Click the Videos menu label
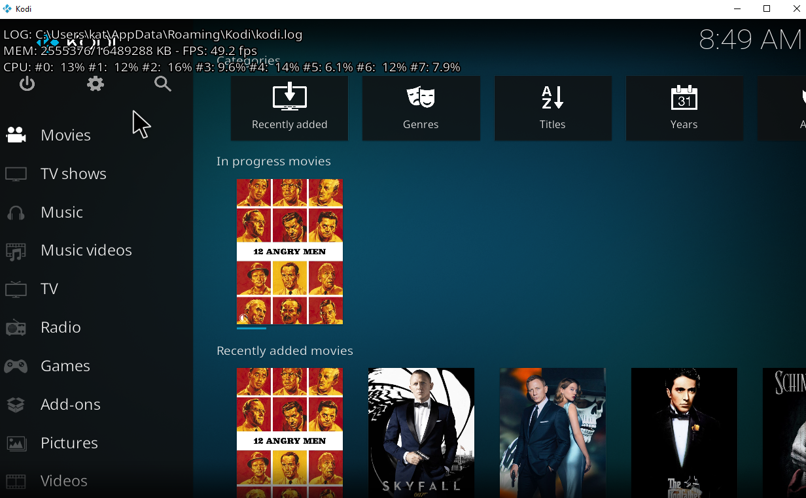The height and width of the screenshot is (498, 806). [x=64, y=481]
